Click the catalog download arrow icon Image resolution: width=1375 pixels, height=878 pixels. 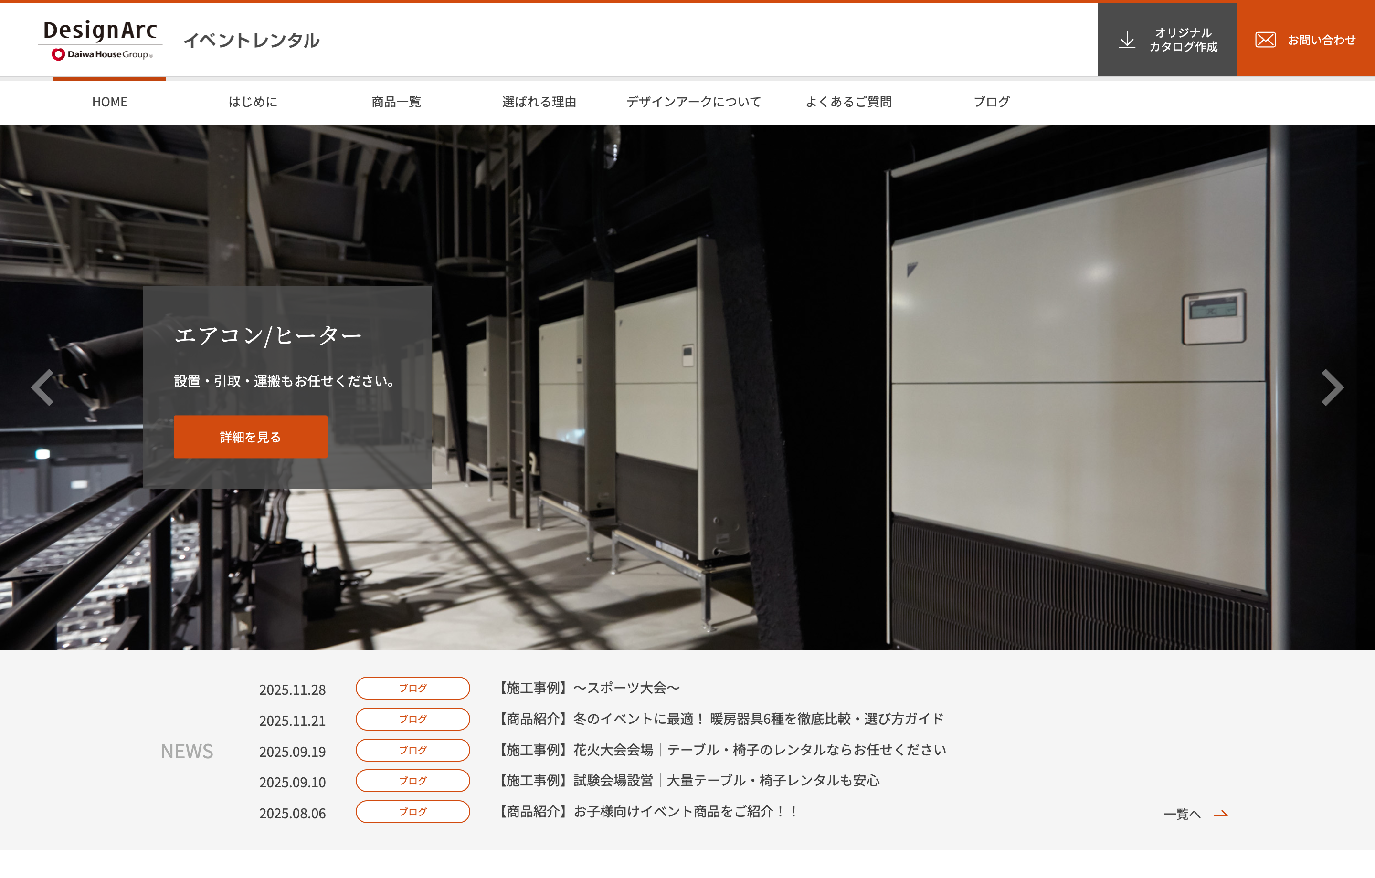1127,40
